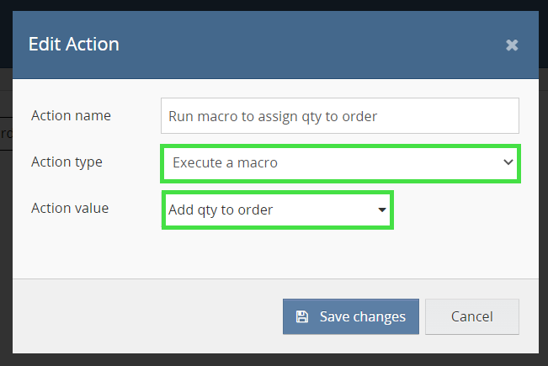Click the Action value caret arrow
This screenshot has height=366, width=548.
(382, 210)
